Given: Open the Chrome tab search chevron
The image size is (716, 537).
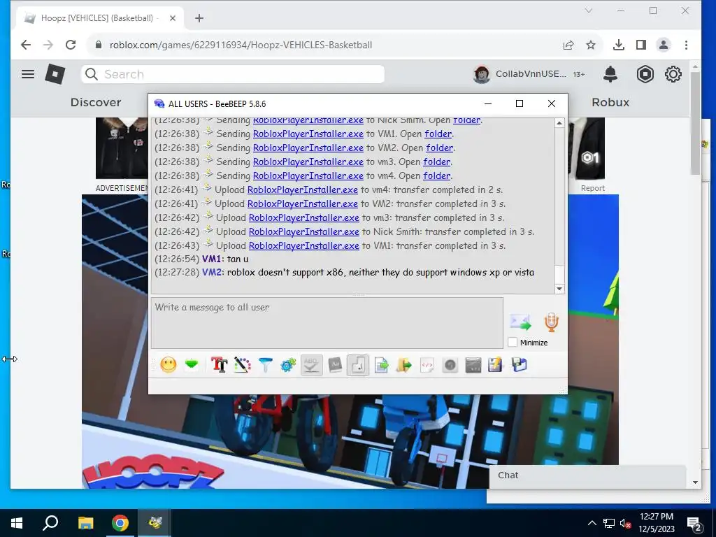Looking at the screenshot, I should pos(589,10).
